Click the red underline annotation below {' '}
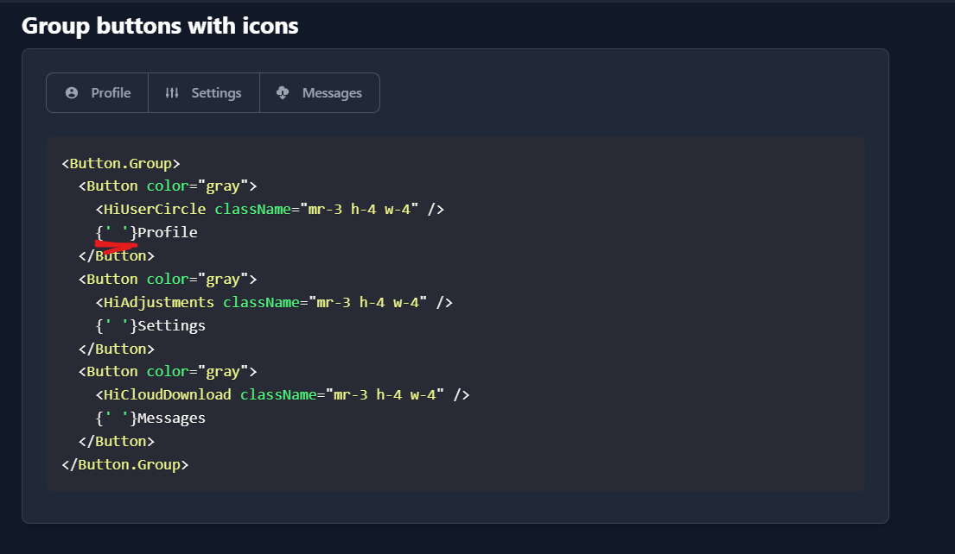The width and height of the screenshot is (955, 554). (x=117, y=245)
